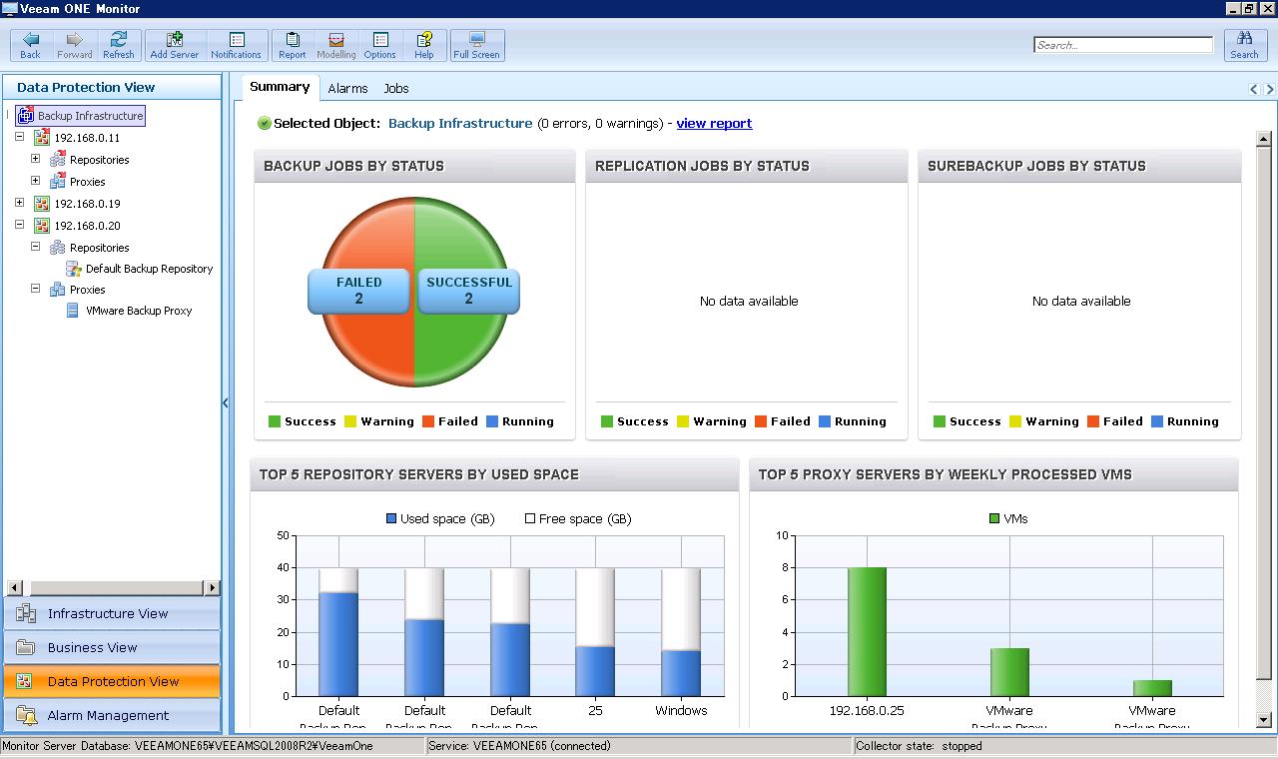Click Monitor Server Database status text
Screen dimensions: 1278x759
coord(188,746)
